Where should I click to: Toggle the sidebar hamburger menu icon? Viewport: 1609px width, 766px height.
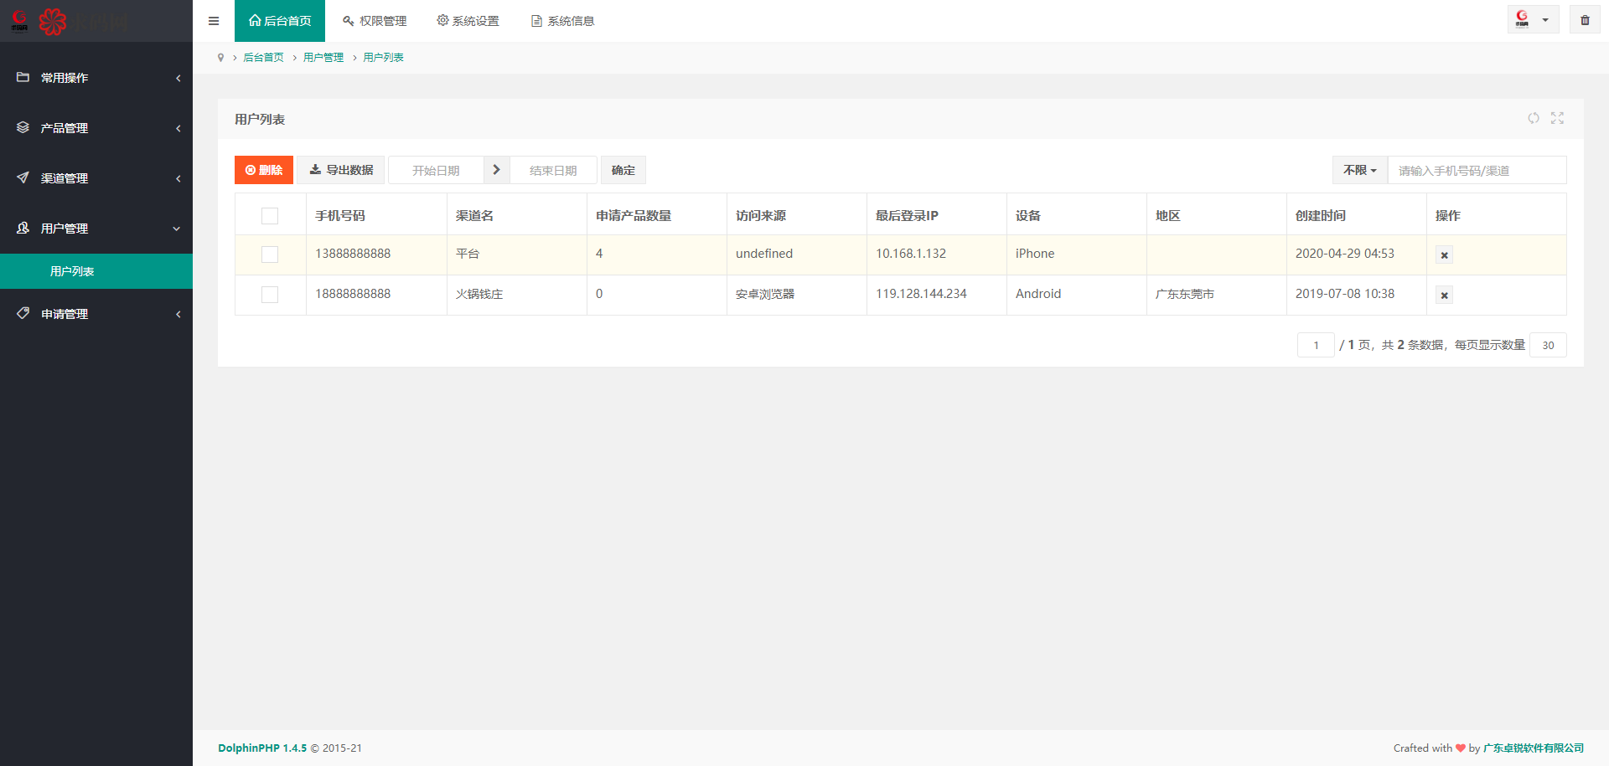(214, 21)
